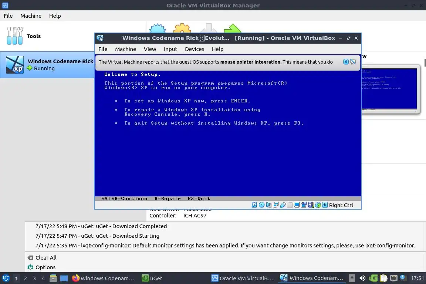Screen dimensions: 426x284
Task: Open File menu in VirtualBox Manager
Action: pos(8,16)
